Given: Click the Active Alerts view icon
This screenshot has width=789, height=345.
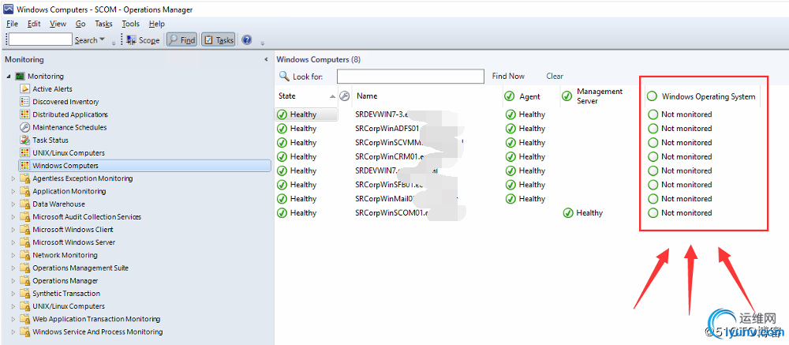Looking at the screenshot, I should (x=24, y=88).
